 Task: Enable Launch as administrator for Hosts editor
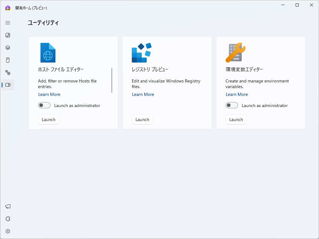point(44,105)
